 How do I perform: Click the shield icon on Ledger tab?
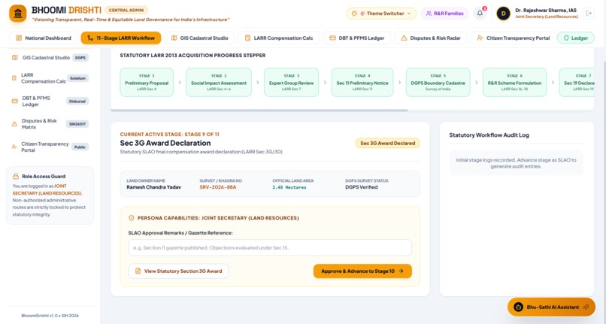pos(566,38)
